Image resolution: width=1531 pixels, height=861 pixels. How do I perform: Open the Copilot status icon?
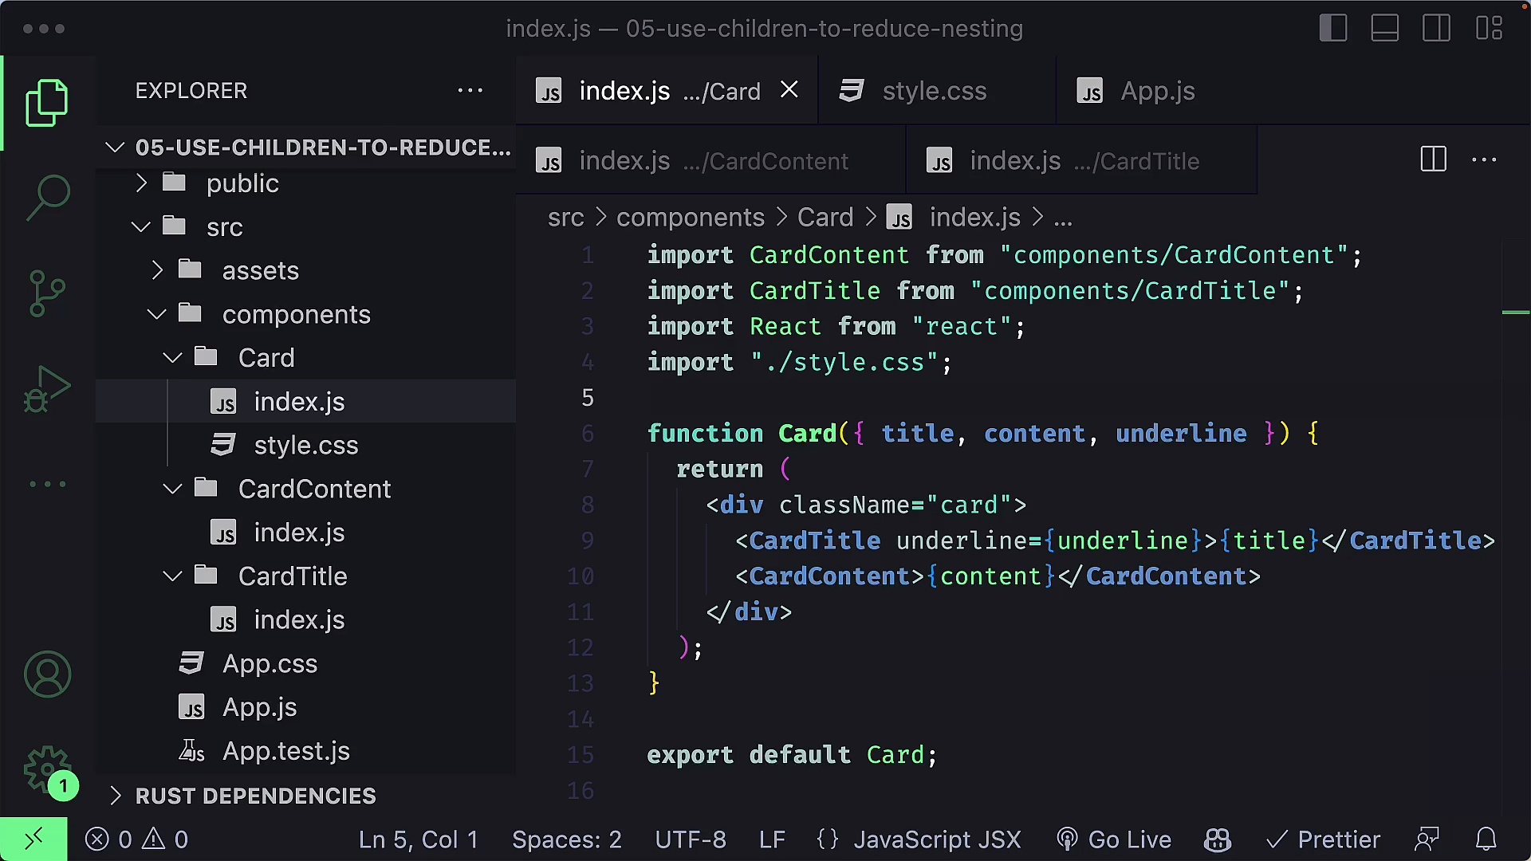tap(1218, 839)
